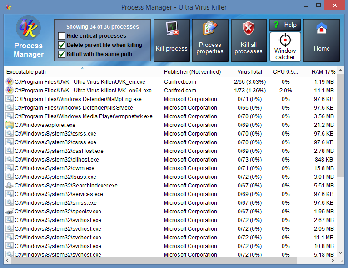Screen dimensions: 348x268
Task: Click the dwm.exe process icon
Action: (x=10, y=168)
